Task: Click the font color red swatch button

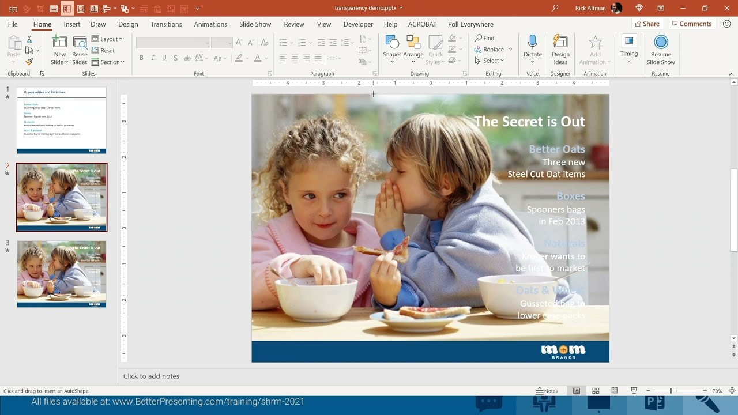Action: pyautogui.click(x=257, y=58)
